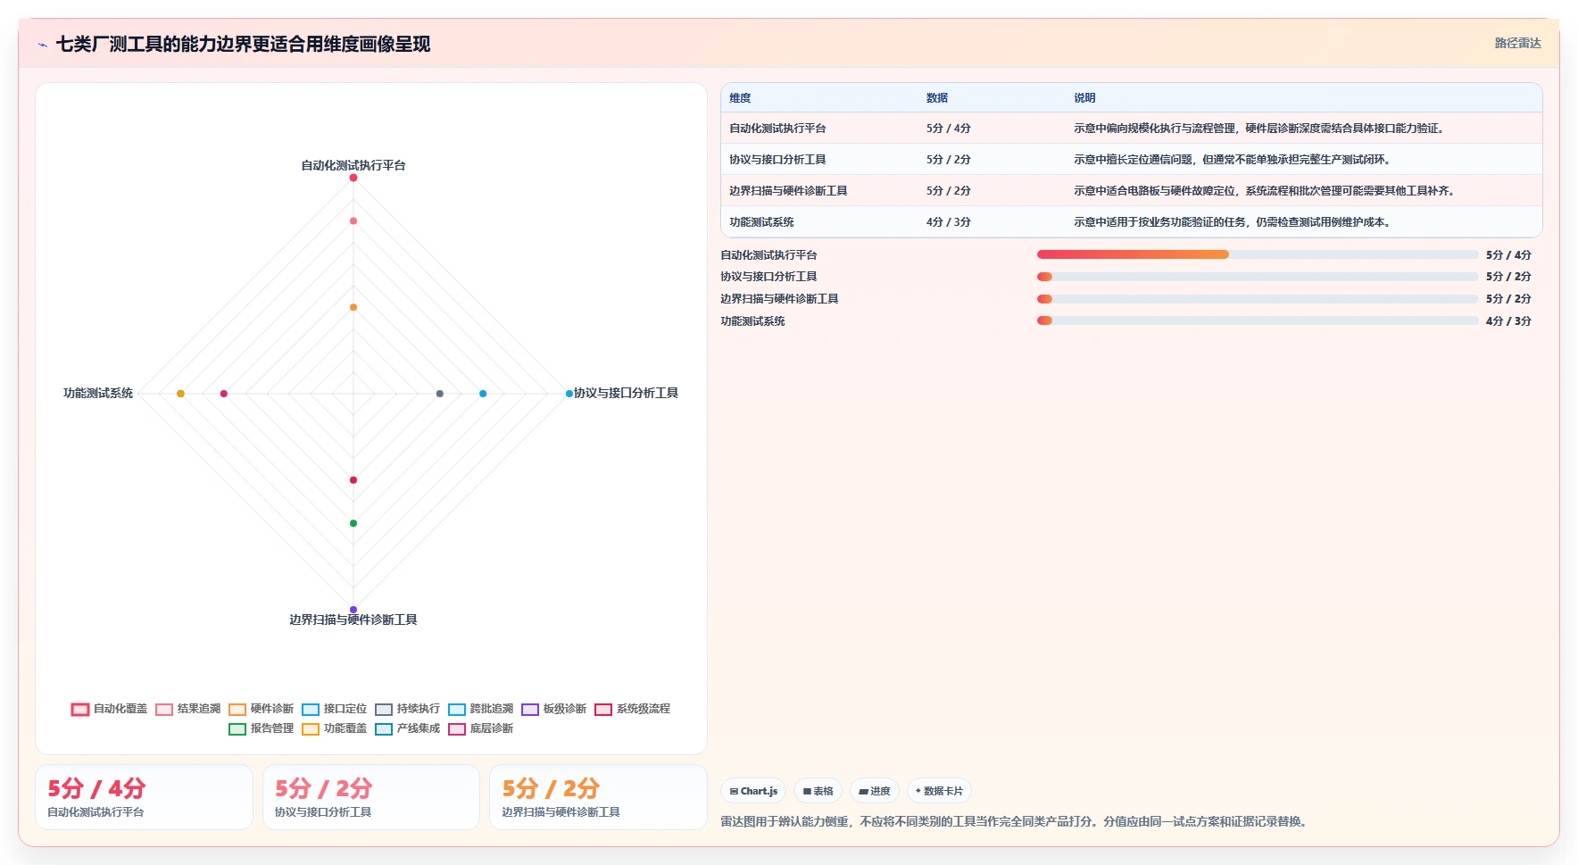Click the 进度 chip
Viewport: 1578px width, 865px height.
[x=875, y=791]
